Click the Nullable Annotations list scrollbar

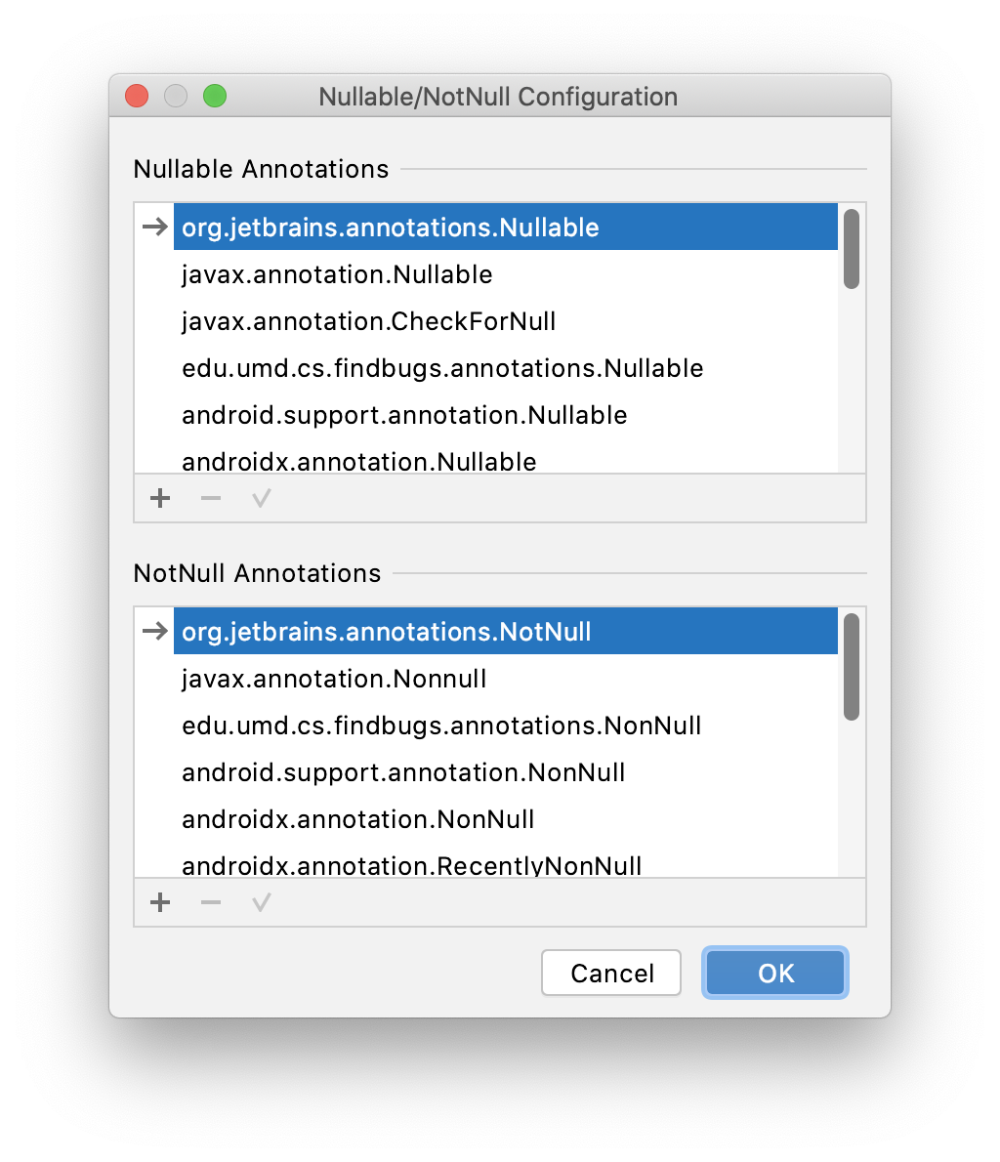tap(852, 249)
